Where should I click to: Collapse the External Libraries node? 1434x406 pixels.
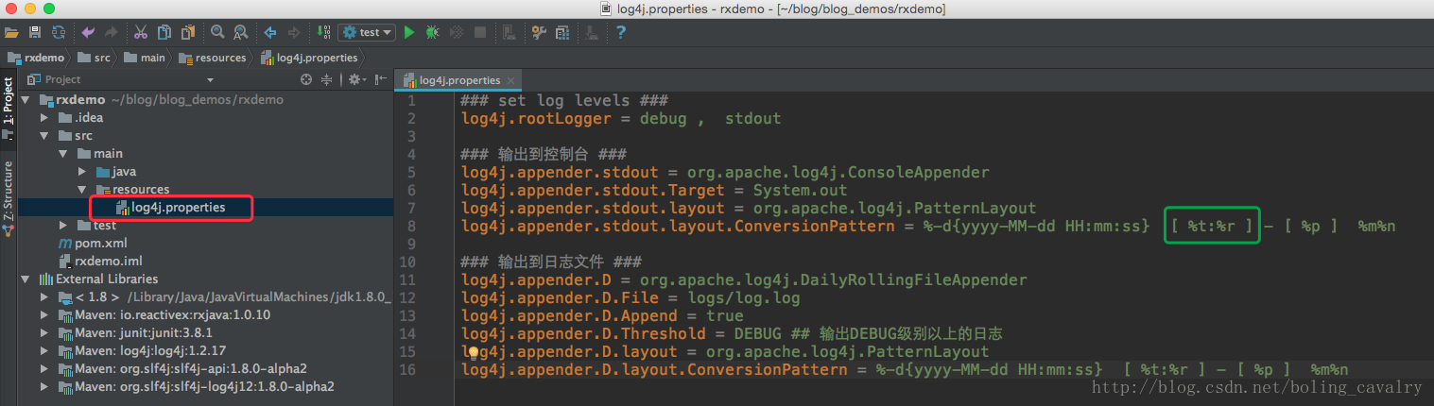[26, 279]
